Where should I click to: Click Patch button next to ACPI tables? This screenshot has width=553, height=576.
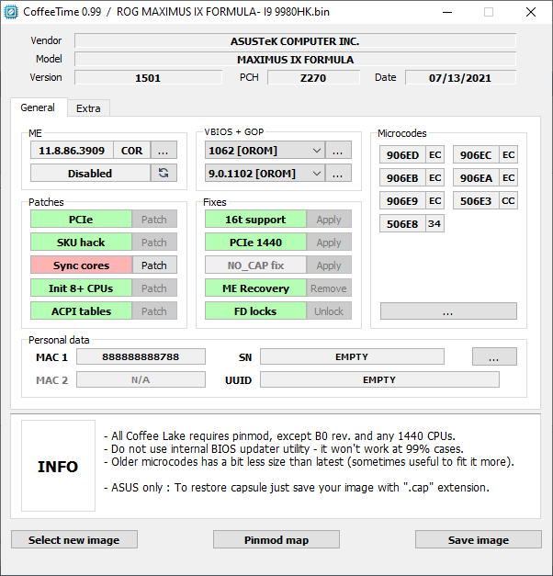[x=154, y=311]
